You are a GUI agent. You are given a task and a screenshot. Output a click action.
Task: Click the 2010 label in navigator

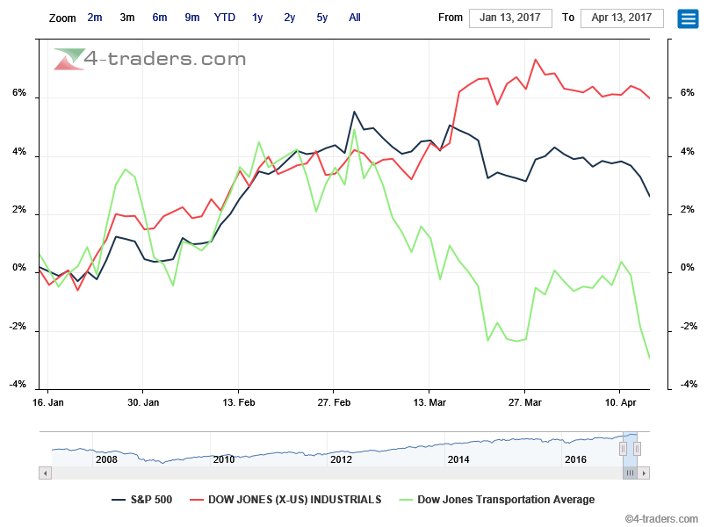[224, 459]
